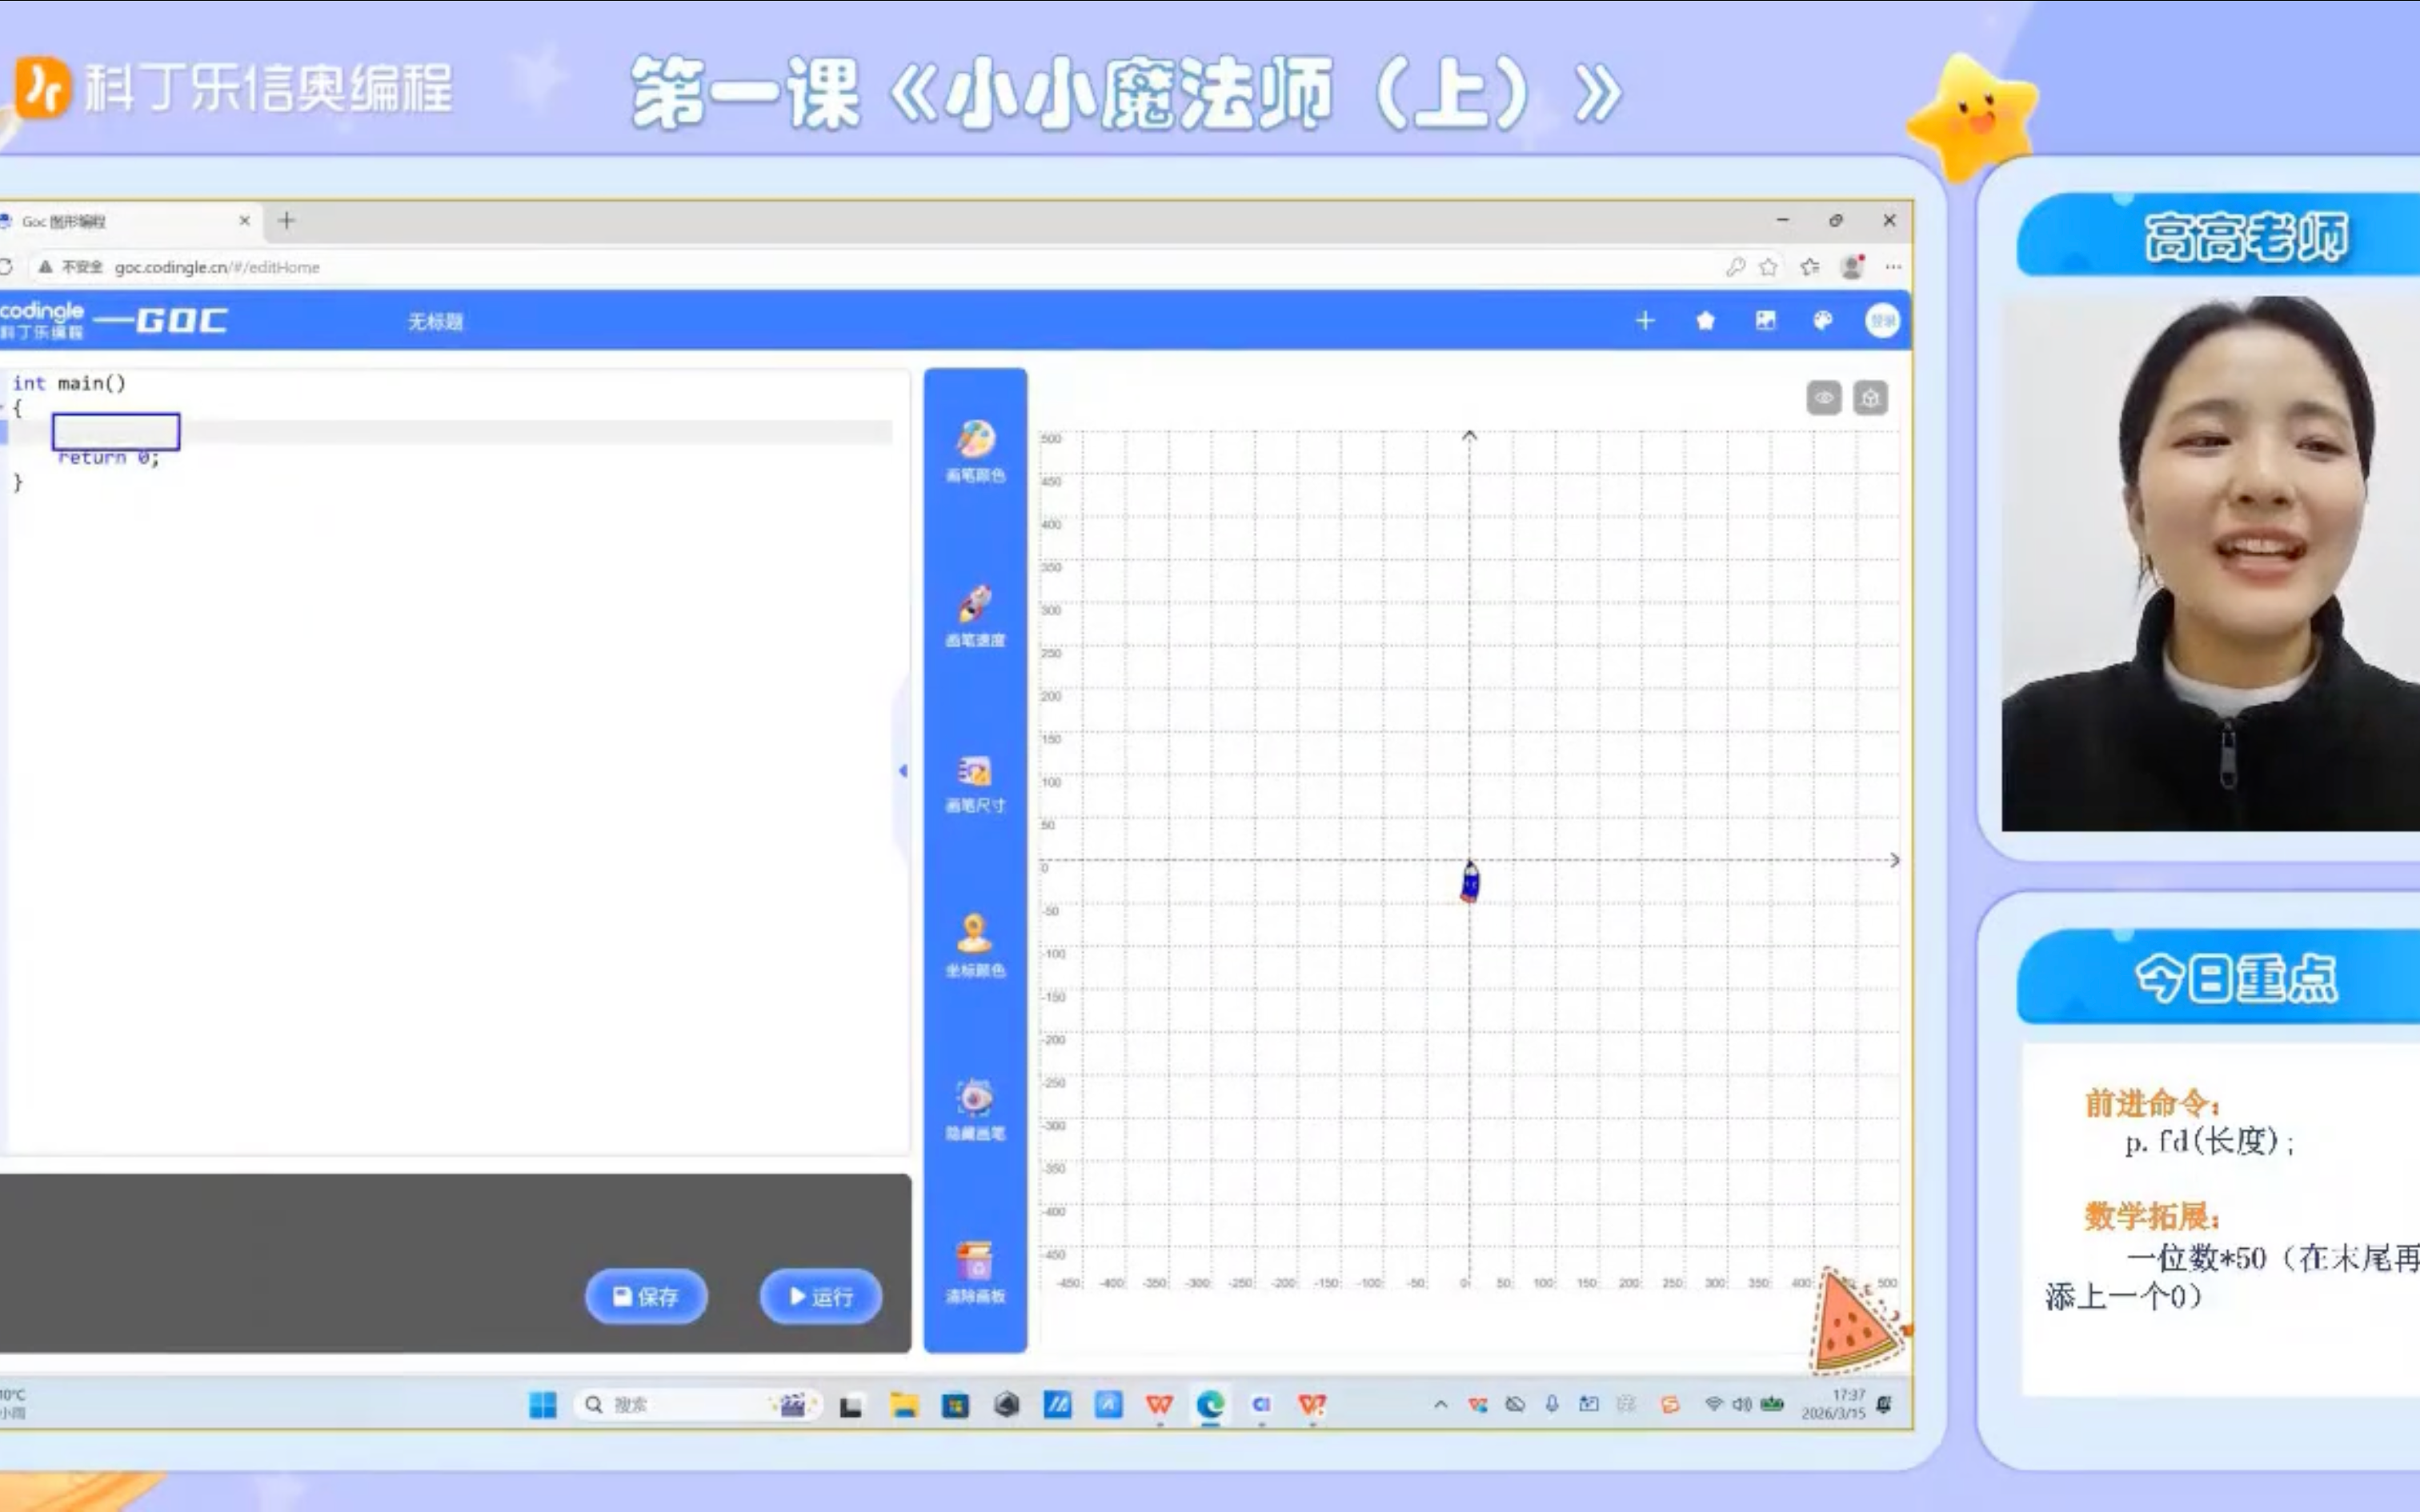The width and height of the screenshot is (2420, 1512).
Task: Click the star favorites icon in header
Action: tap(1706, 321)
